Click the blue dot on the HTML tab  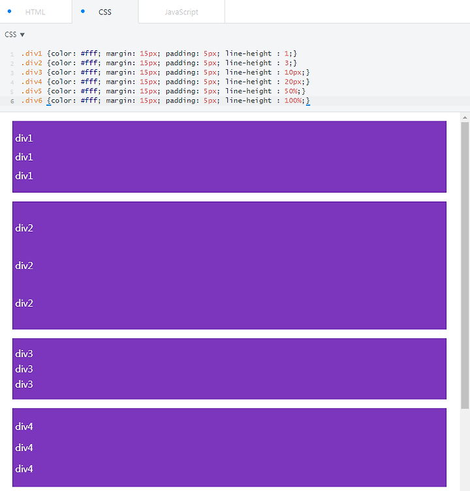(x=9, y=11)
